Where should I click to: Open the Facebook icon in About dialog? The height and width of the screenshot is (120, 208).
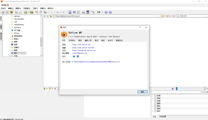(x=78, y=56)
